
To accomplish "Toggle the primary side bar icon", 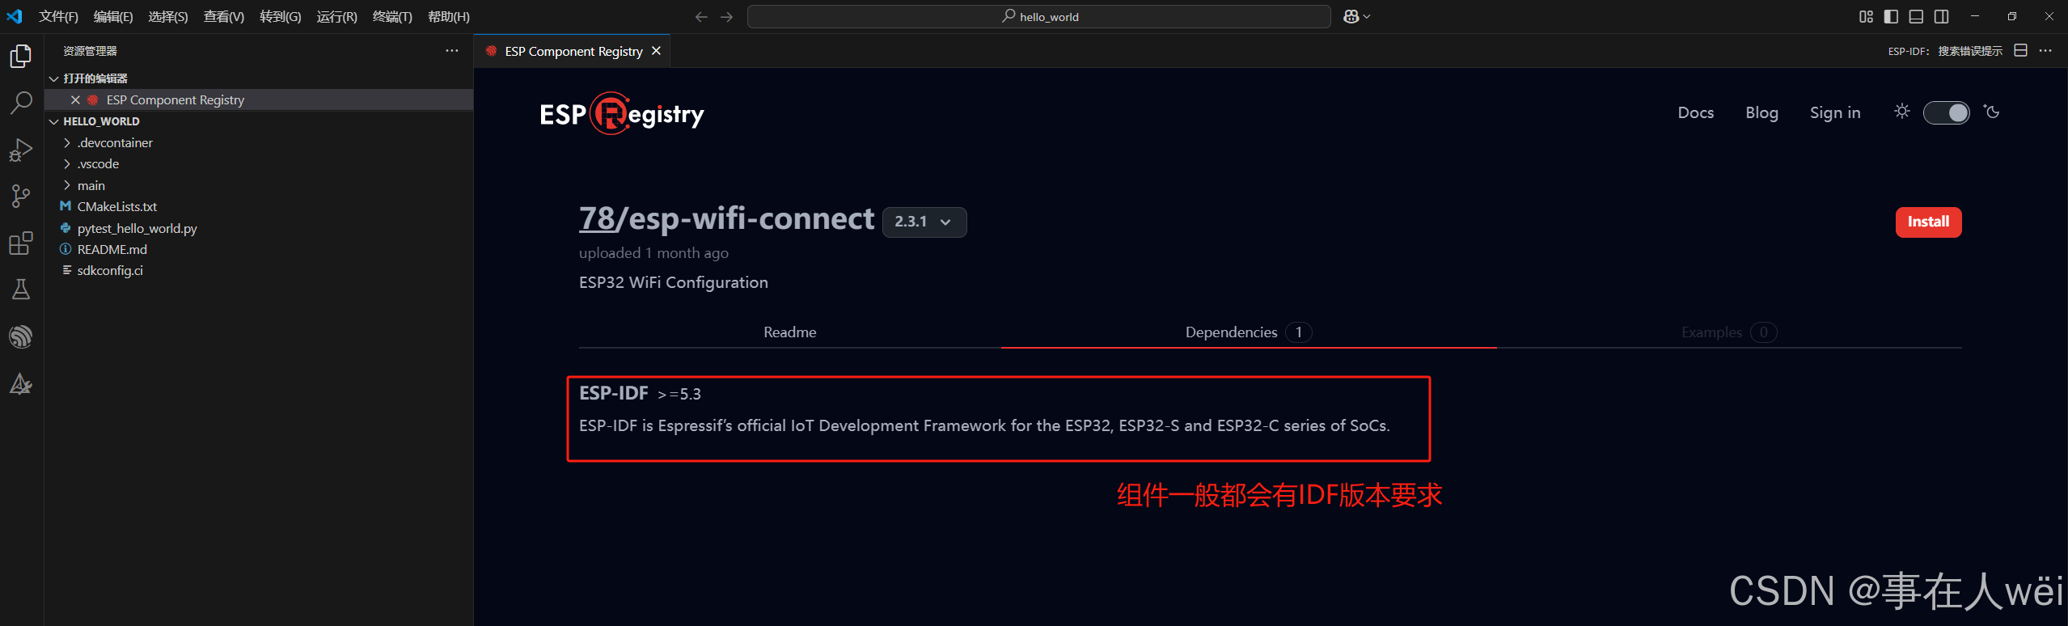I will 1891,16.
